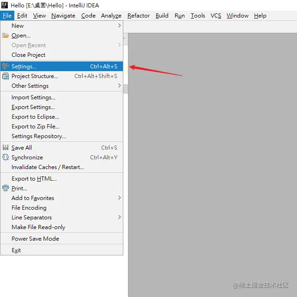
Task: Choose Export to Eclipse...
Action: coord(62,117)
